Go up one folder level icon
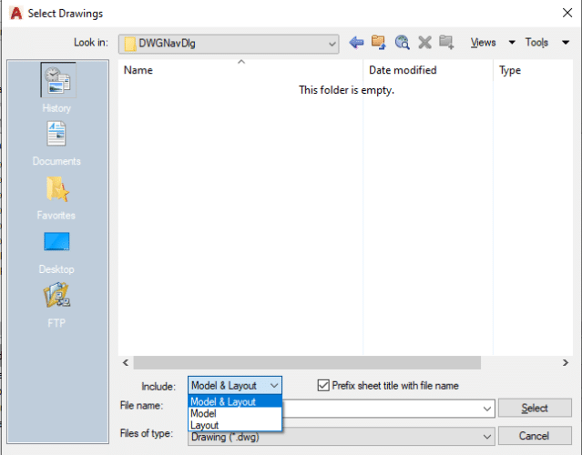Image resolution: width=582 pixels, height=455 pixels. (379, 43)
